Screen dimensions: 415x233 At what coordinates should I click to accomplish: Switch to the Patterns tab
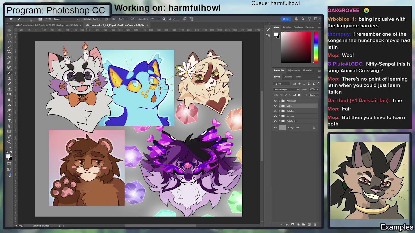point(309,27)
